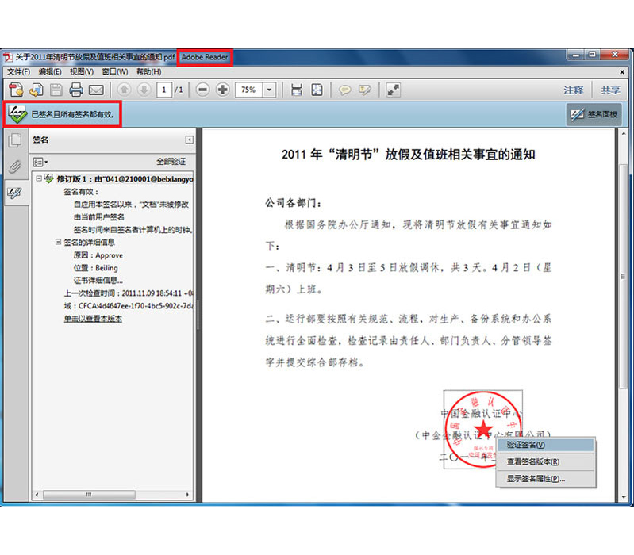Click the sticky note comment icon
Image resolution: width=634 pixels, height=555 pixels.
pos(345,90)
